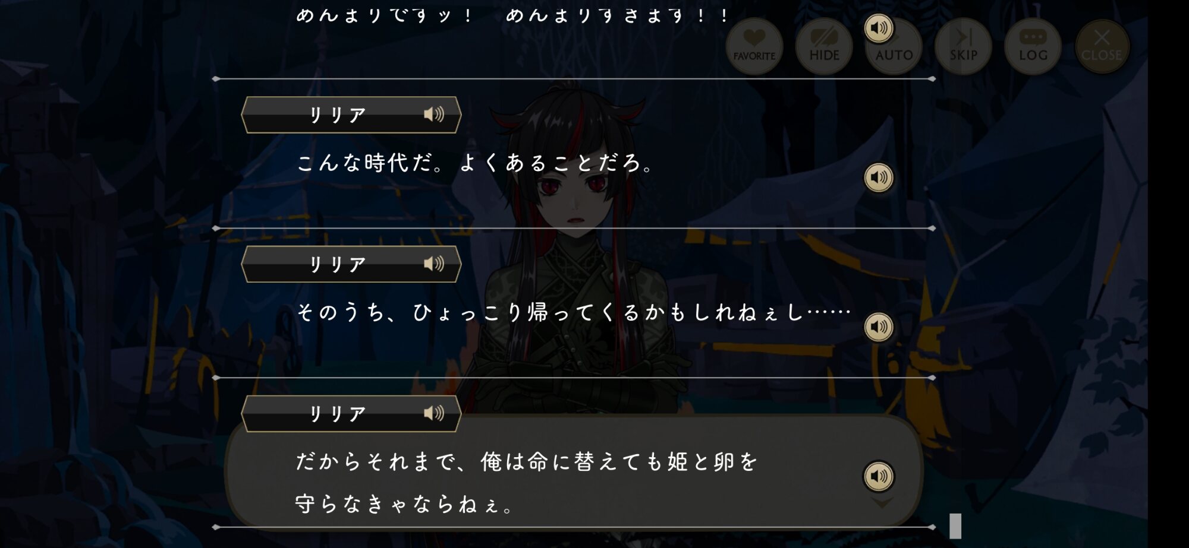The image size is (1189, 548).
Task: Click the down chevron in the dialogue box
Action: click(882, 503)
